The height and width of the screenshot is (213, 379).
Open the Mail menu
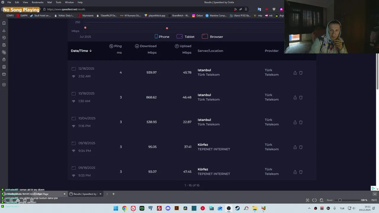[x=49, y=2]
